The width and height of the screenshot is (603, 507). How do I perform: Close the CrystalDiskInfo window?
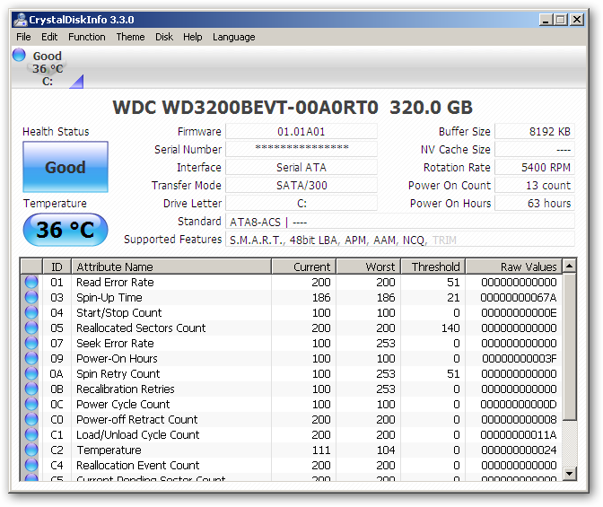577,20
